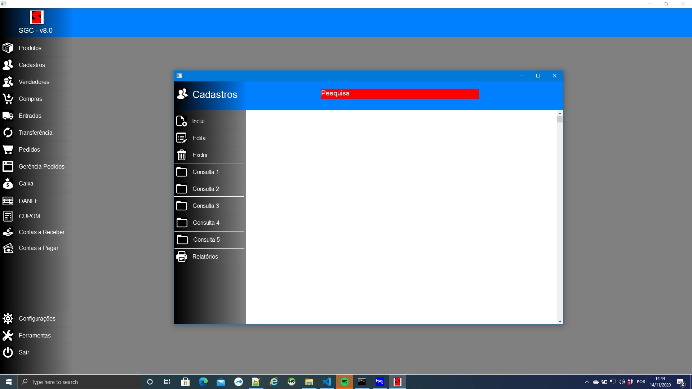692x389 pixels.
Task: Click the Sair power icon
Action: (8, 352)
